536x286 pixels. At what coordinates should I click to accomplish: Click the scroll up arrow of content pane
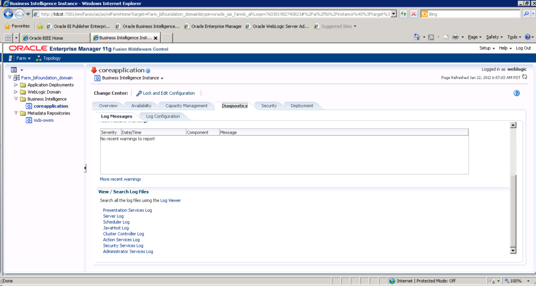pos(513,125)
